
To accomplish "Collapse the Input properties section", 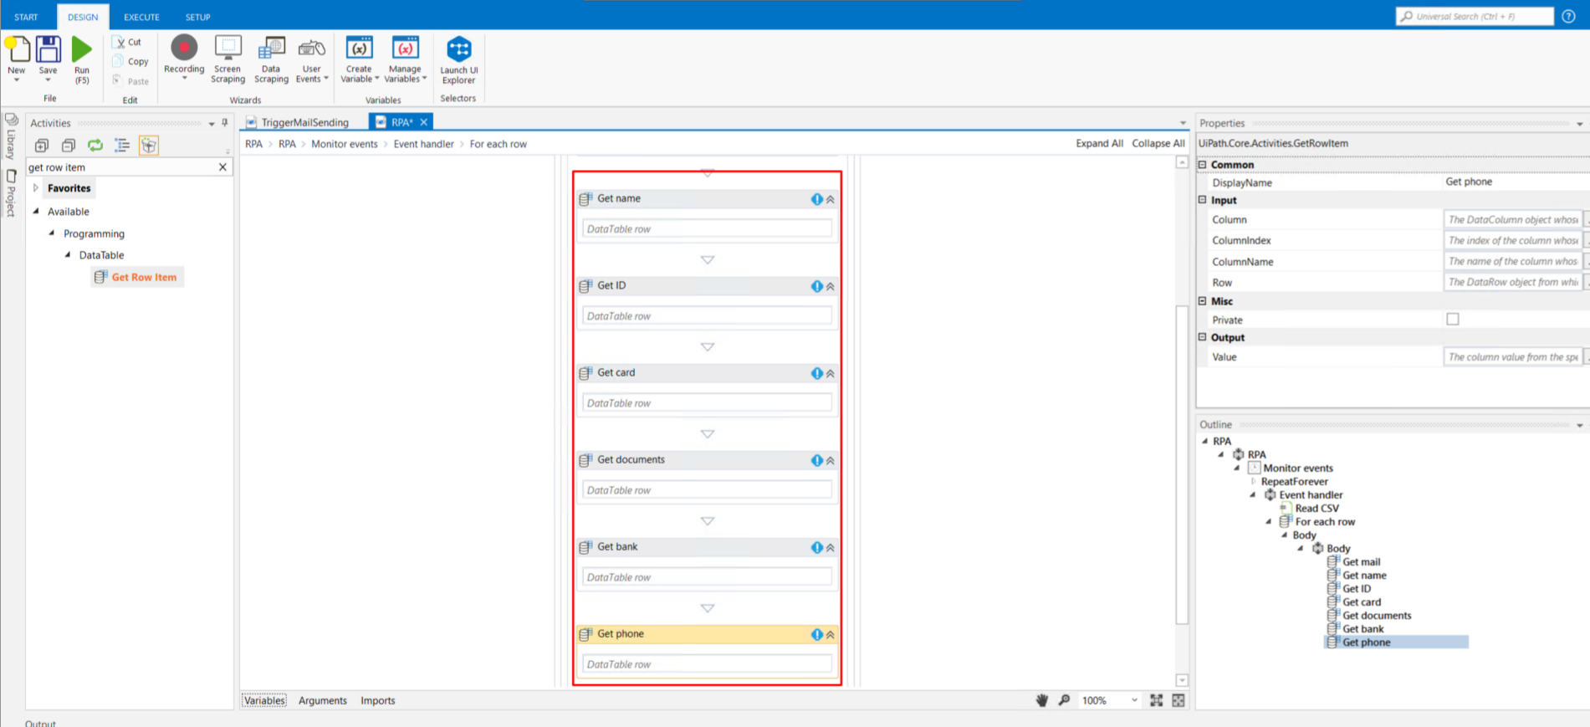I will point(1203,200).
